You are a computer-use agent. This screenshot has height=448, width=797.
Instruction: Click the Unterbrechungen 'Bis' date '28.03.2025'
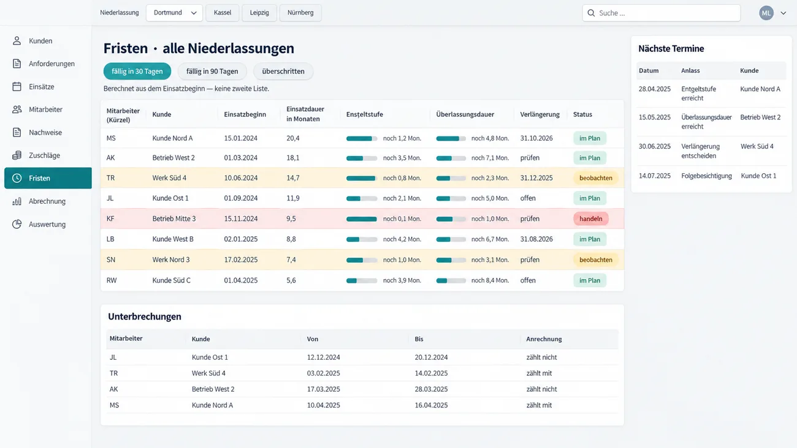(x=431, y=389)
